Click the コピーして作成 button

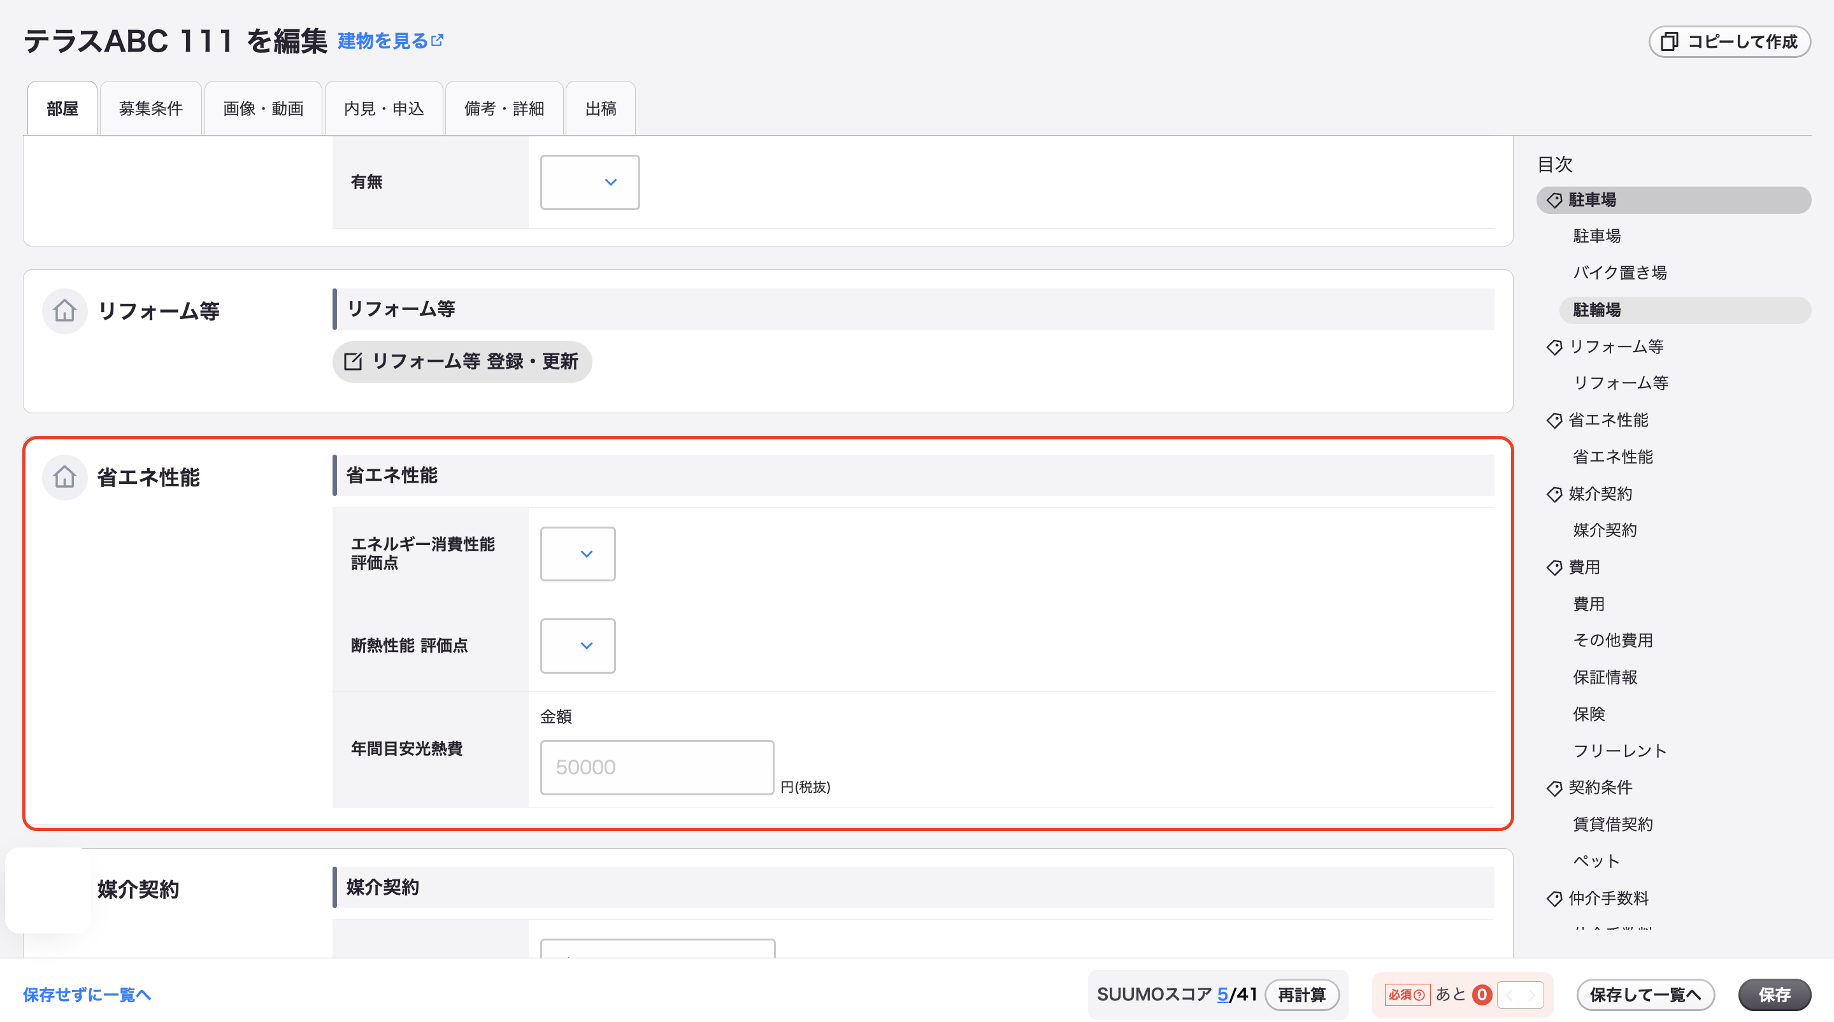pyautogui.click(x=1730, y=41)
